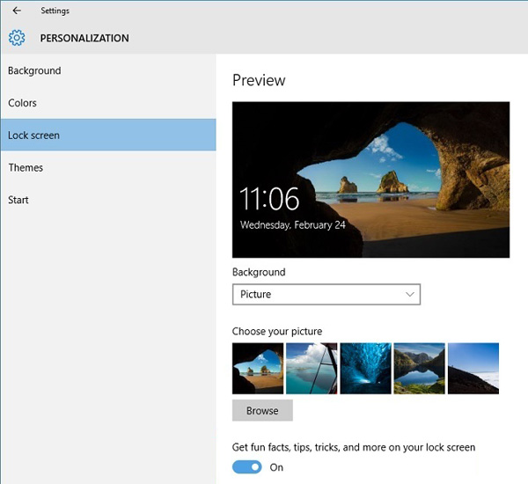This screenshot has width=528, height=484.
Task: Click the Preview heading
Action: 259,80
